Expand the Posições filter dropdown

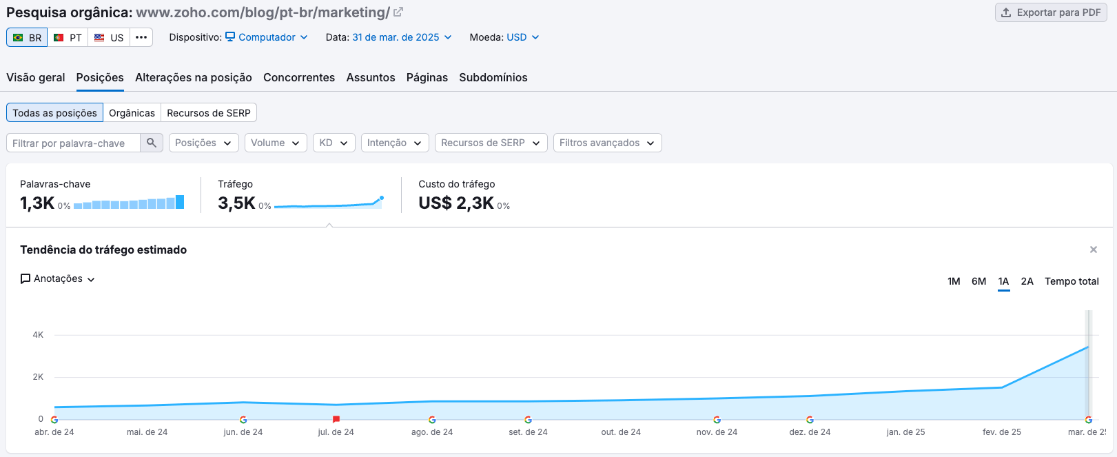click(x=204, y=143)
